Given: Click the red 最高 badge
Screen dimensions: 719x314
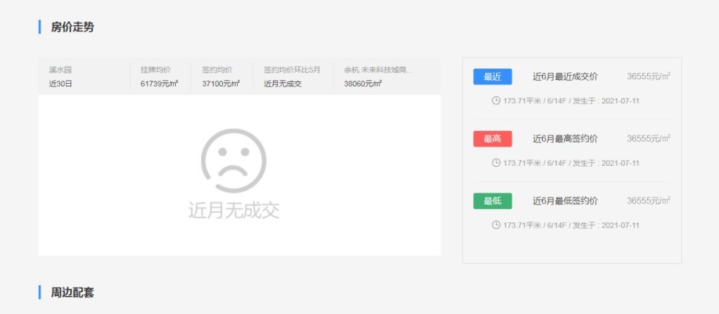Looking at the screenshot, I should tap(493, 139).
